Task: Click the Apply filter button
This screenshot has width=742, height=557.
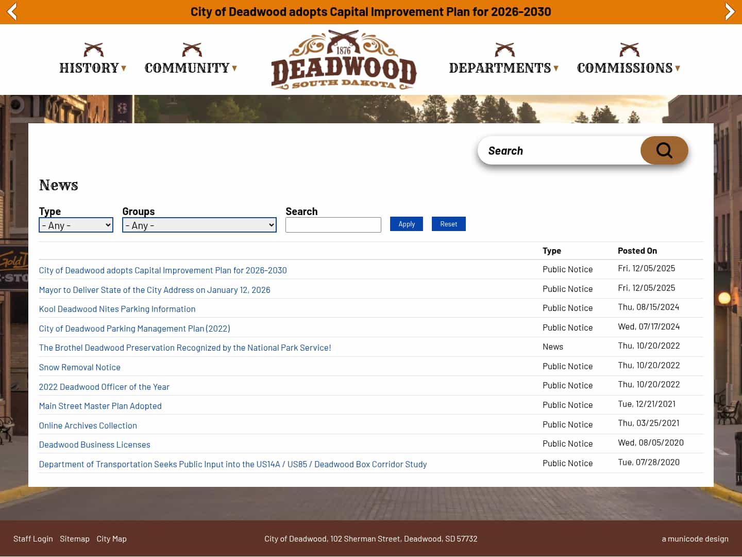Action: [406, 224]
